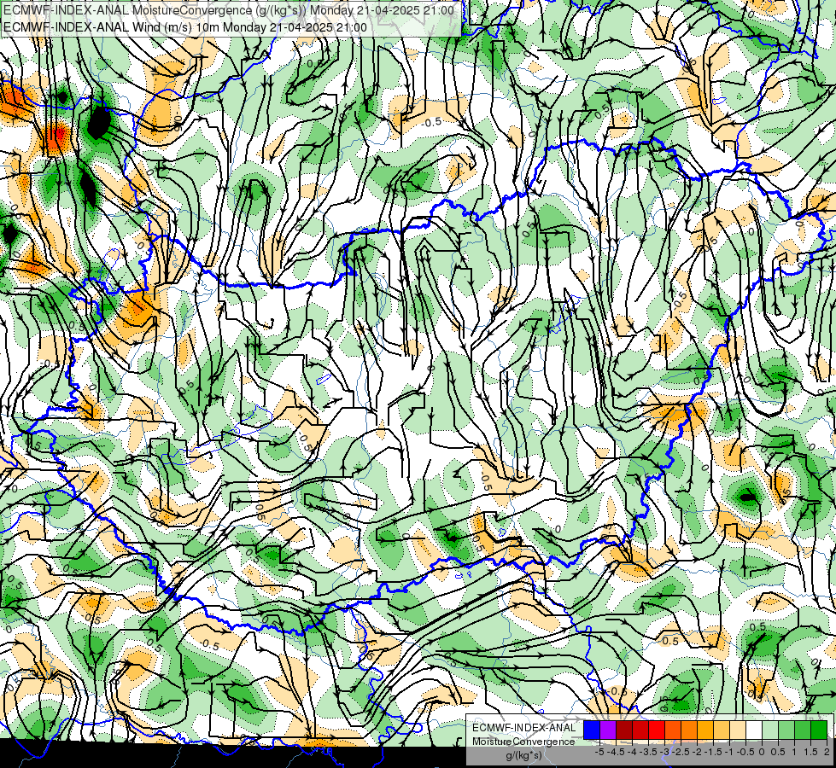Select the 0 legend tick label

pos(762,752)
